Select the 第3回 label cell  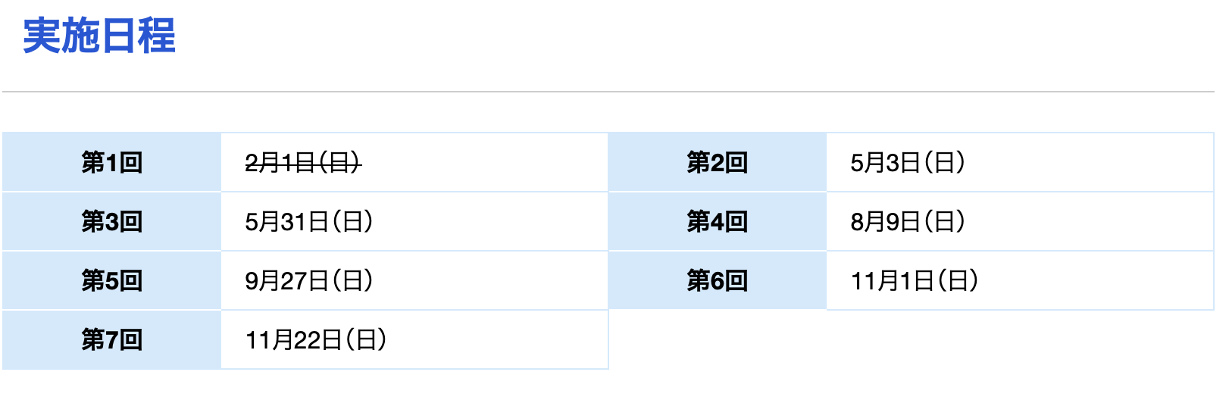[x=111, y=221]
